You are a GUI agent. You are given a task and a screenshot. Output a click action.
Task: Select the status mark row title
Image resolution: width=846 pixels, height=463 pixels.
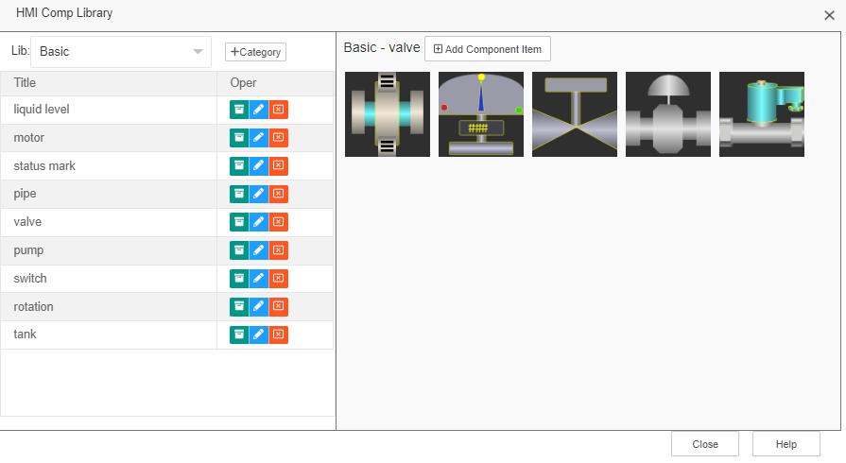pyautogui.click(x=44, y=165)
